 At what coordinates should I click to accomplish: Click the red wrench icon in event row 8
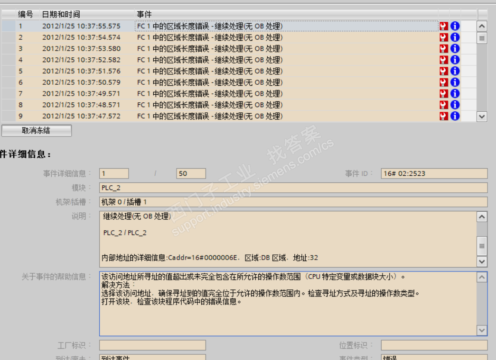[x=444, y=105]
